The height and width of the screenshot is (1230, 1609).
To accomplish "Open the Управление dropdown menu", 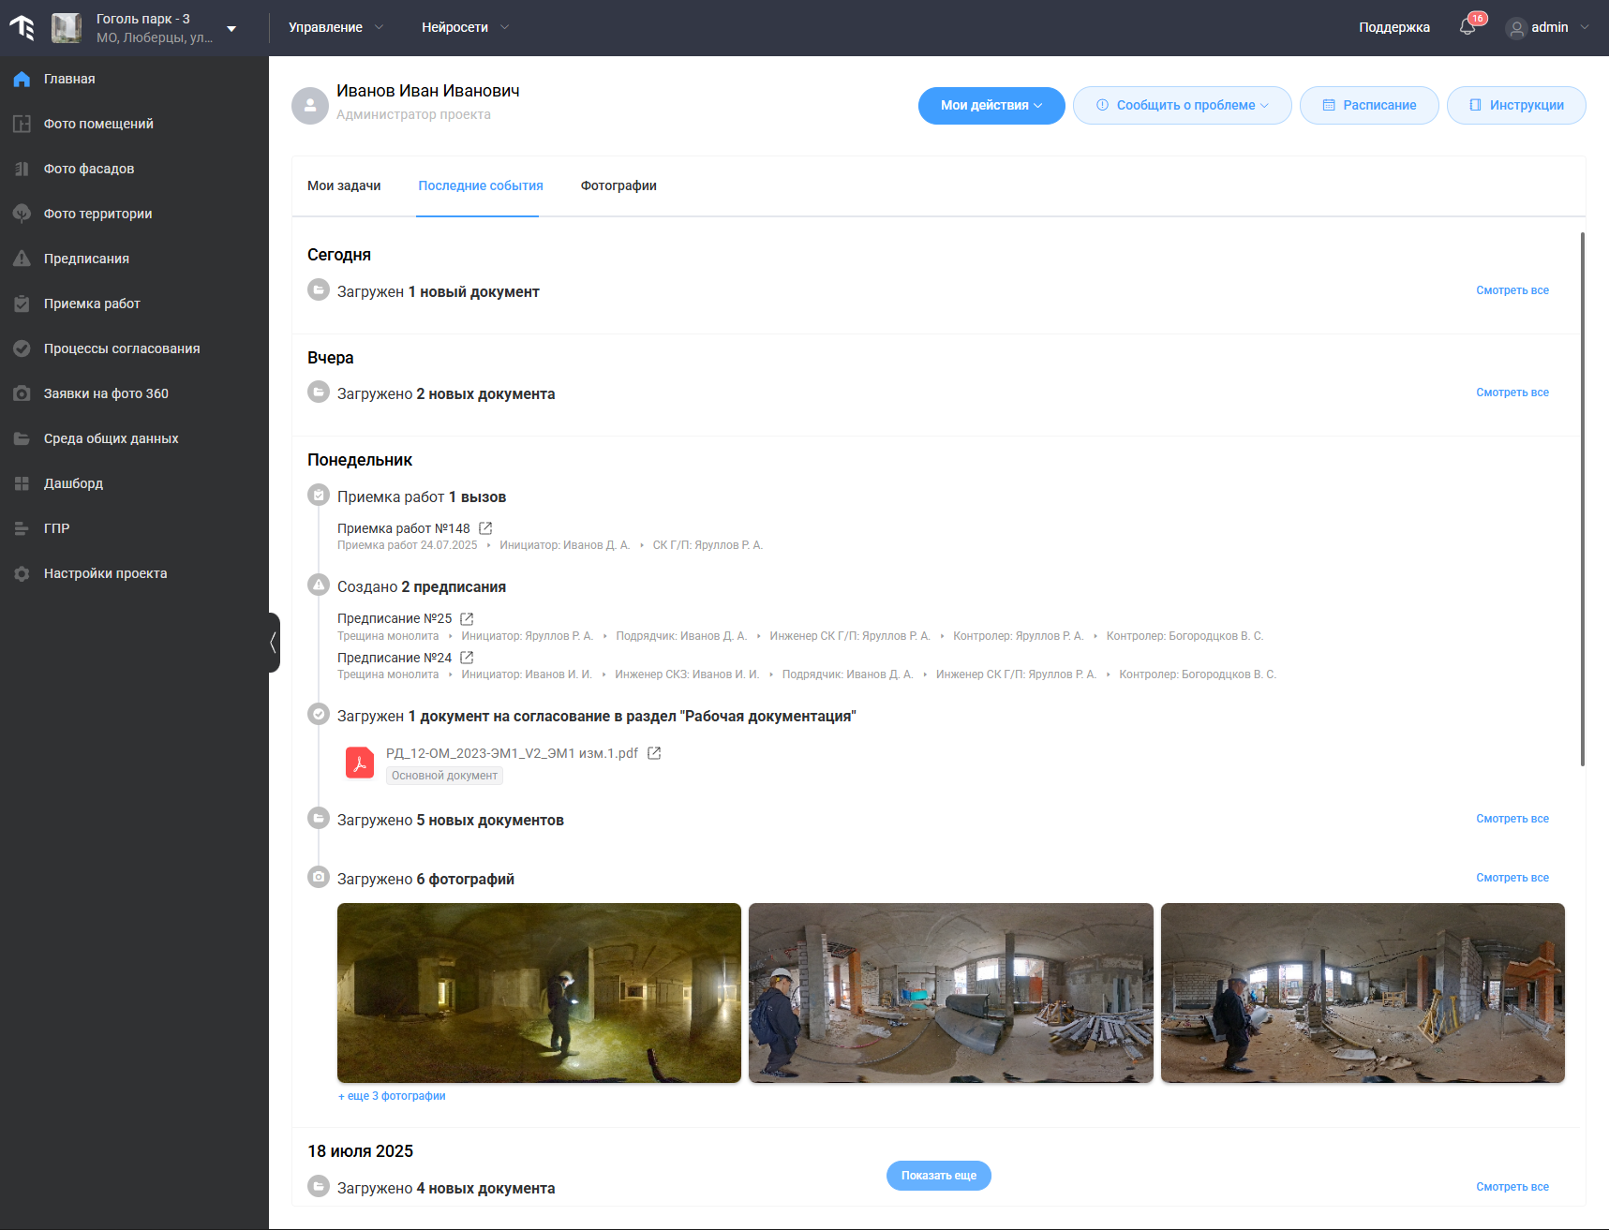I will pos(335,27).
